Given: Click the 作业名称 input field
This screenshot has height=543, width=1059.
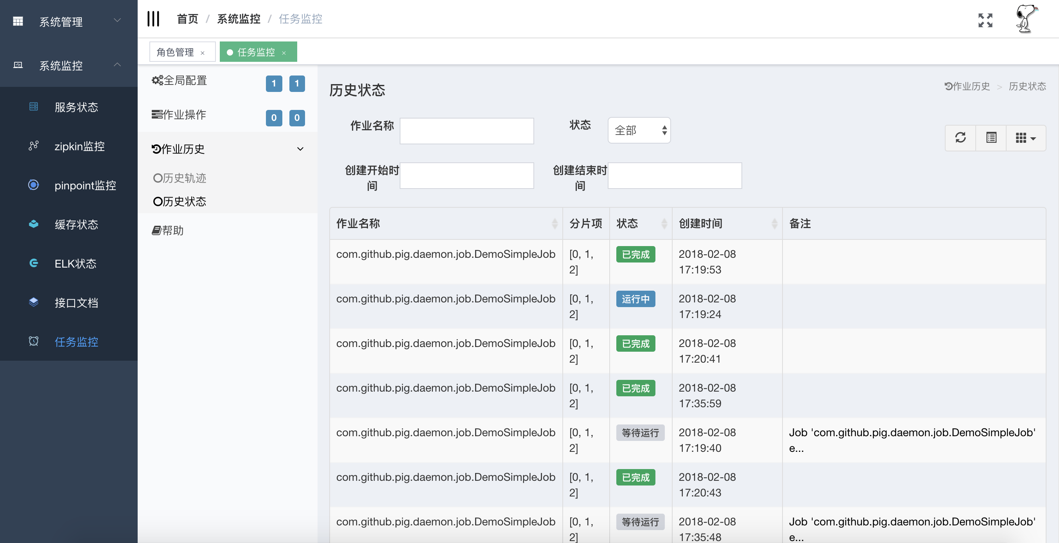Looking at the screenshot, I should coord(467,131).
